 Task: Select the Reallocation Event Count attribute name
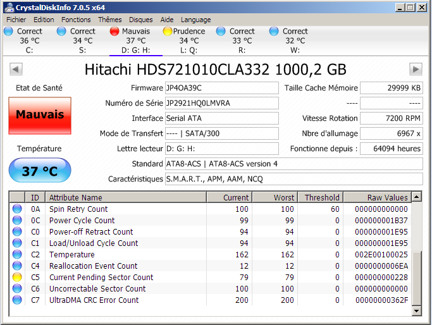point(93,266)
